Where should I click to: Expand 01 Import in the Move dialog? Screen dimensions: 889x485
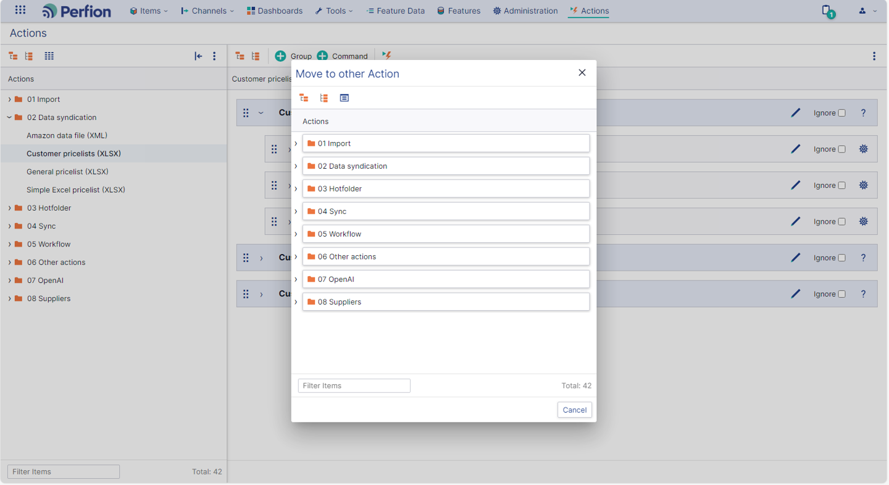(x=296, y=143)
